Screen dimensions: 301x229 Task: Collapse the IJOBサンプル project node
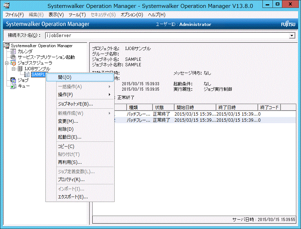(x=13, y=69)
